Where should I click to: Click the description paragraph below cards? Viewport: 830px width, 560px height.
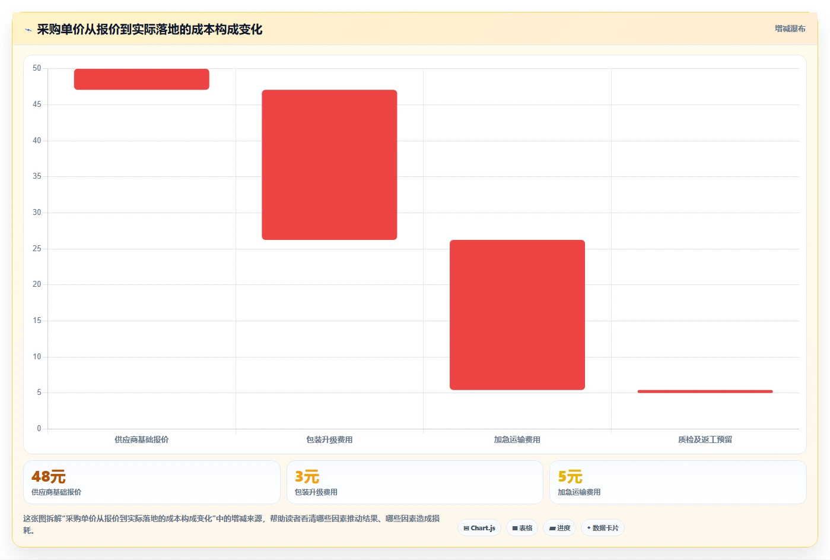(231, 524)
